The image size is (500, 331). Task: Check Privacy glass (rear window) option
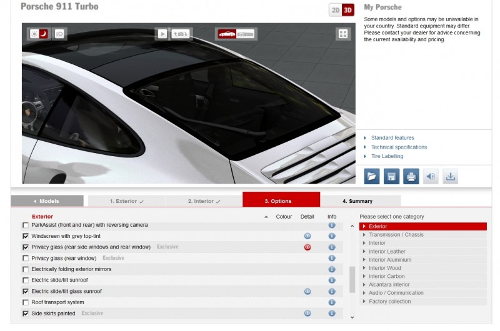(26, 259)
